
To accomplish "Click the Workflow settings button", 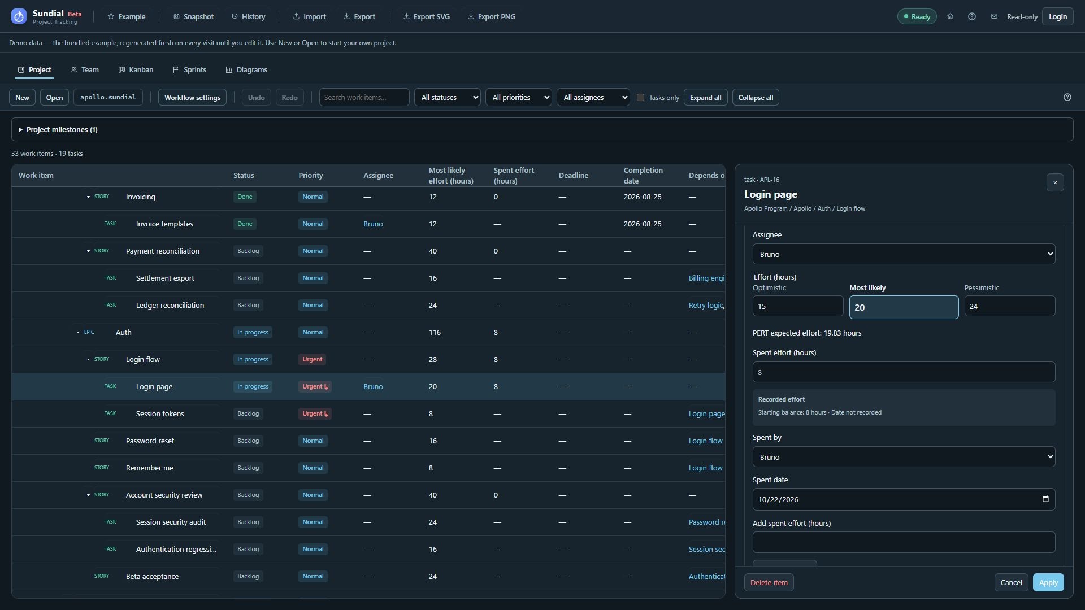I will 192,97.
